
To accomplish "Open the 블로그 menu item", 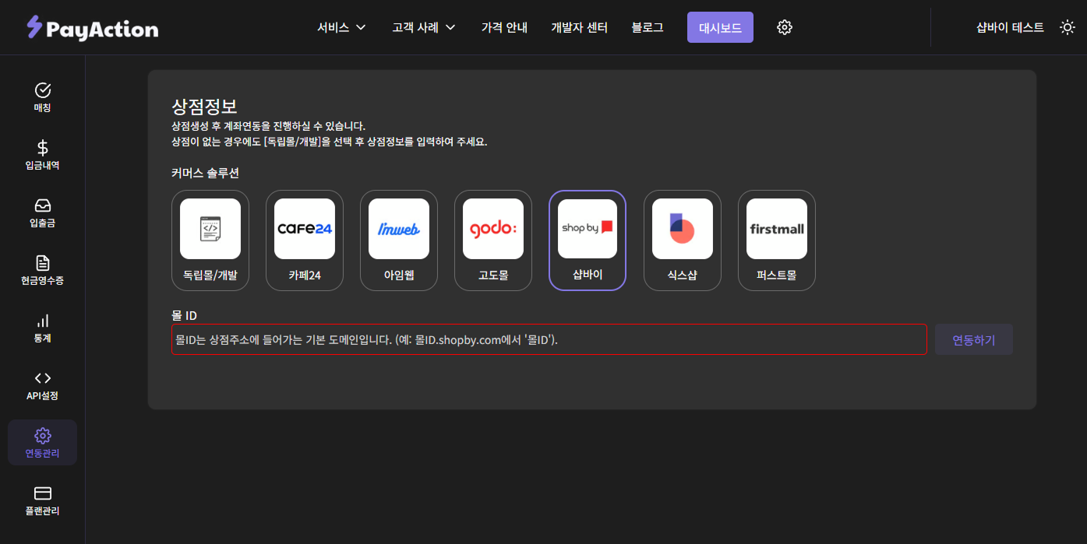I will coord(648,27).
